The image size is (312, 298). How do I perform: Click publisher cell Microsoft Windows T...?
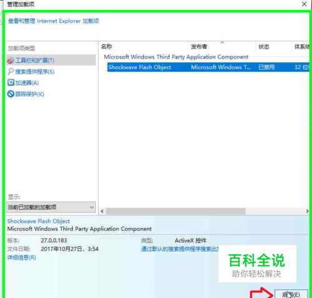221,67
